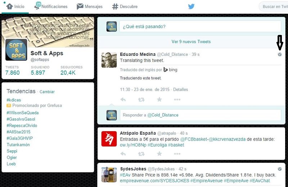Viewport: 288px width, 187px height.
Task: Open the #kdices trend
Action: (14, 100)
